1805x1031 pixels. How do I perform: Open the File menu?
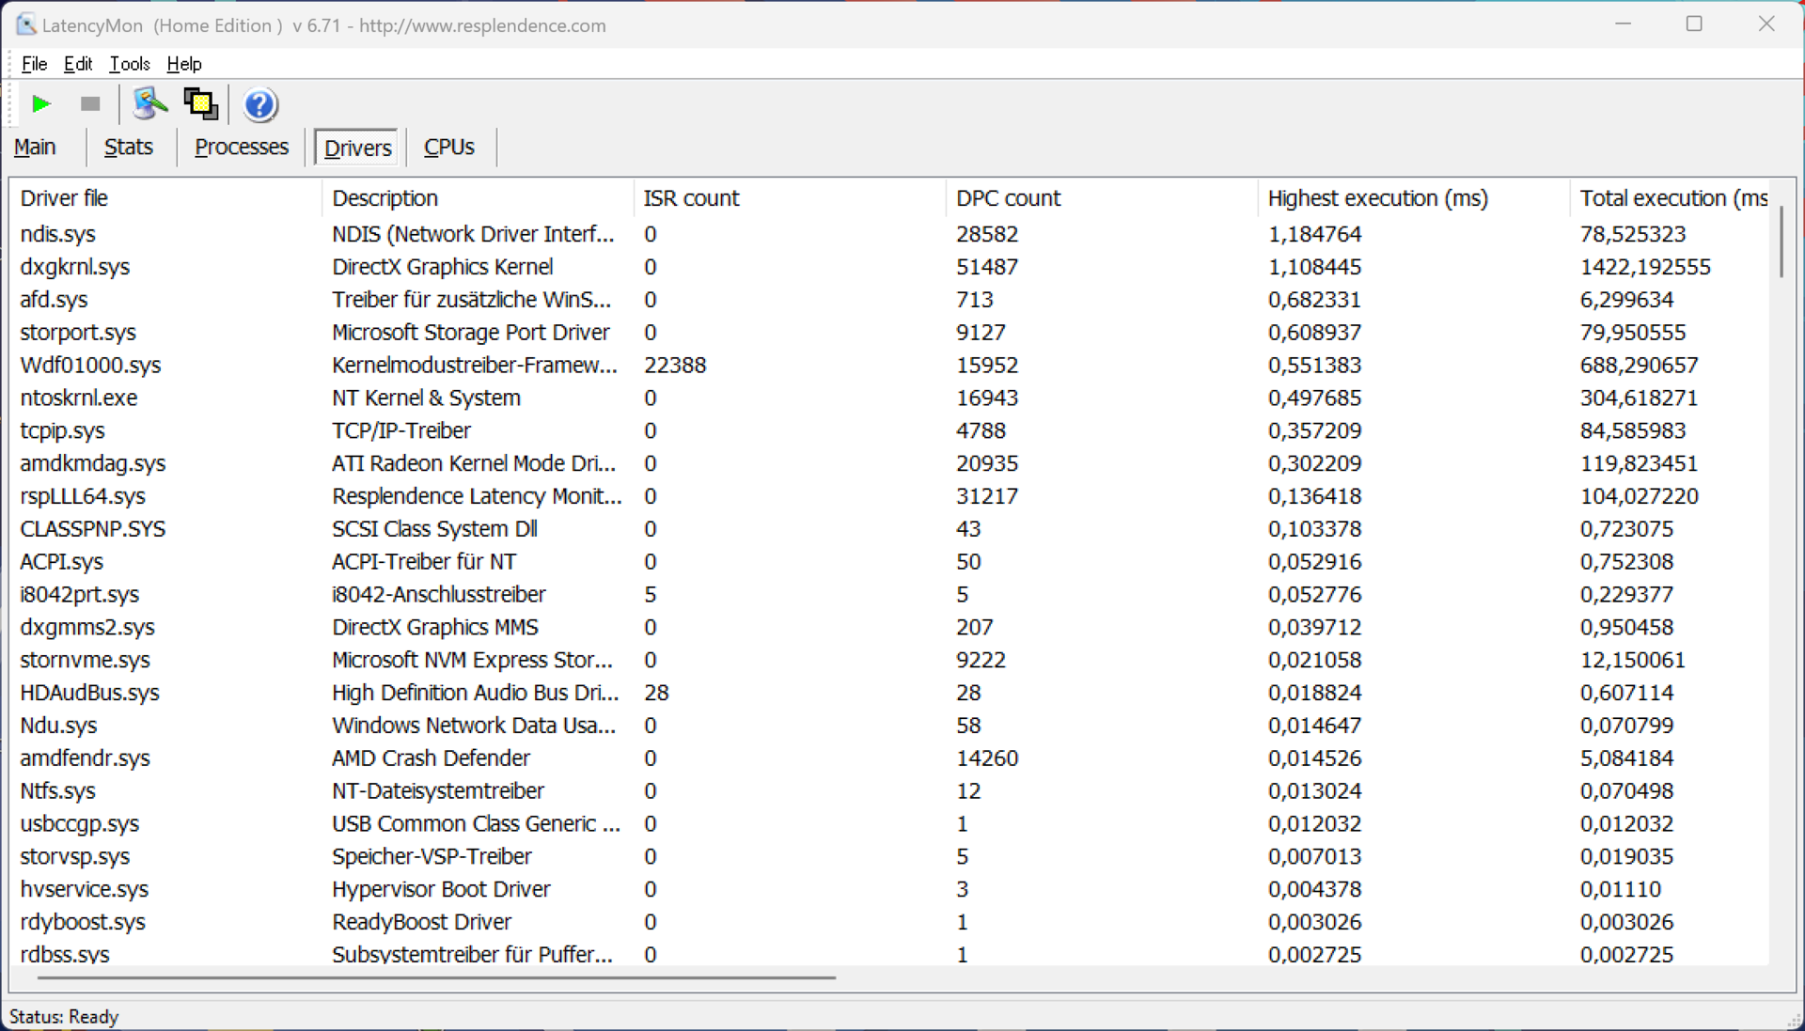[34, 64]
